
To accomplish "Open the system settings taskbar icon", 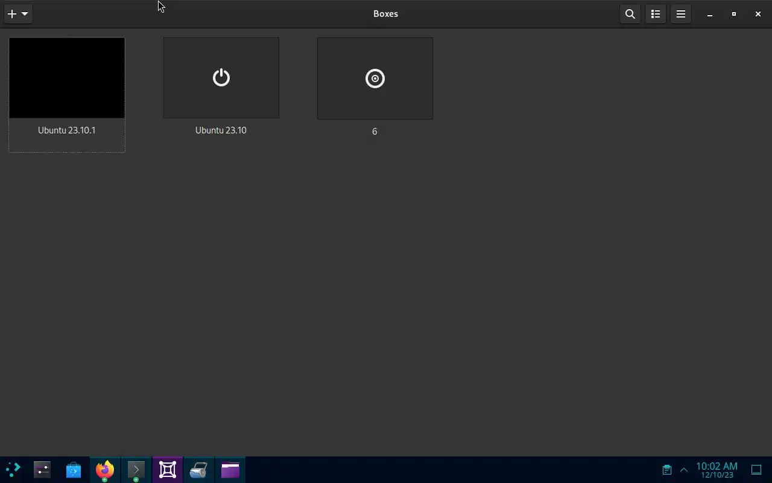I will coord(42,470).
